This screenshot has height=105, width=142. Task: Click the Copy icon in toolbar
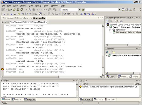pos(30,10)
